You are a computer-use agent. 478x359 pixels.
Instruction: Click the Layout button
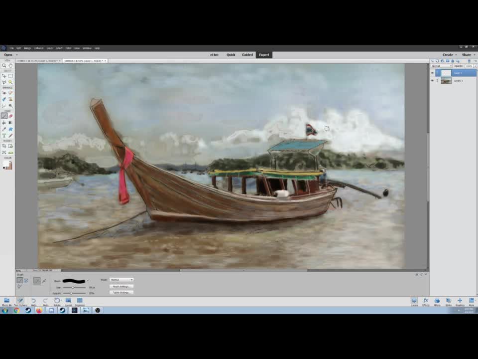tap(68, 302)
